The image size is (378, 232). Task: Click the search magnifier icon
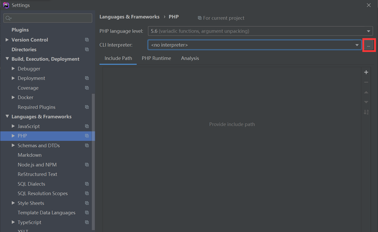8,18
